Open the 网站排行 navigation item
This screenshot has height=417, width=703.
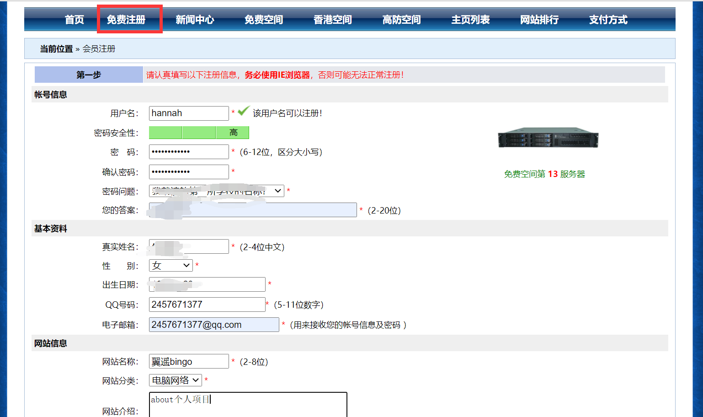coord(539,20)
